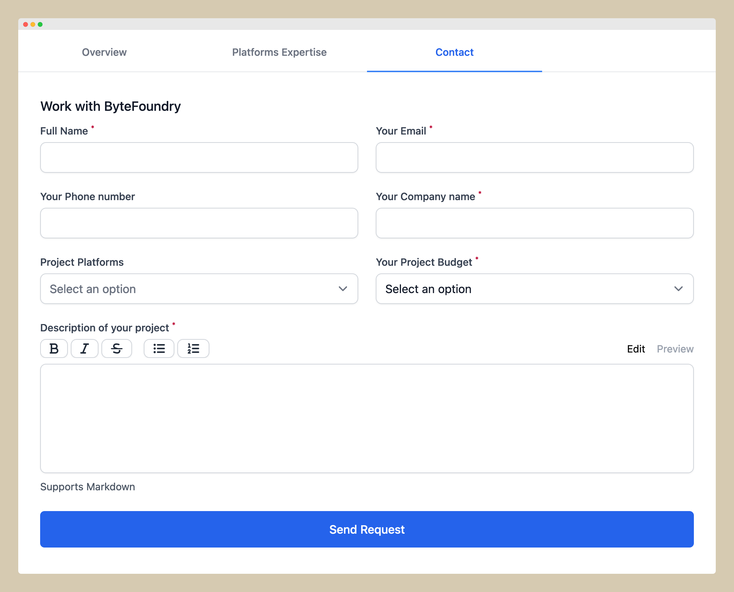Click the Your Phone number field
This screenshot has width=734, height=592.
[199, 223]
